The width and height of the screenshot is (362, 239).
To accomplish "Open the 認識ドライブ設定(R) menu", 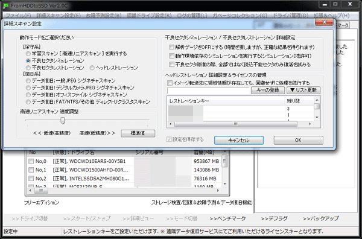I will click(149, 16).
